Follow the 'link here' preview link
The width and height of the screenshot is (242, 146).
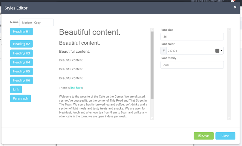tap(76, 88)
